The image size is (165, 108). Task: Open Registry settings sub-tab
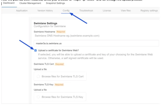[149, 11]
